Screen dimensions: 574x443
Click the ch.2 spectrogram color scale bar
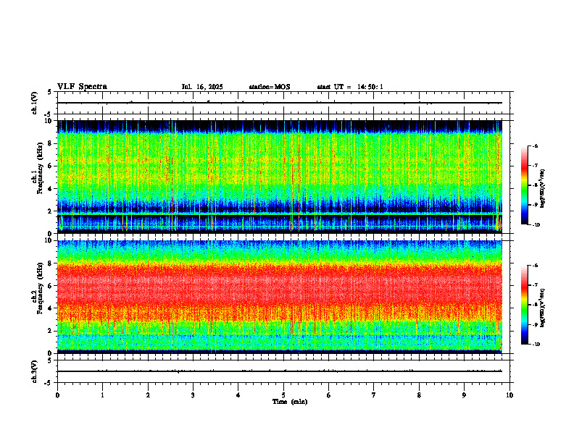[x=525, y=305]
